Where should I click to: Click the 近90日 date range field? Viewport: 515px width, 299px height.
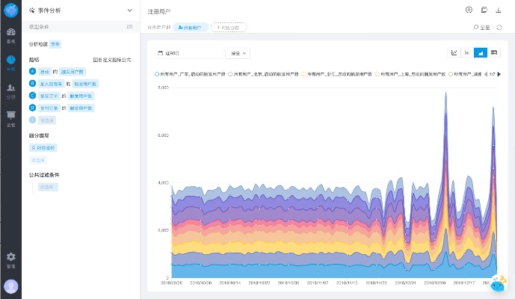pos(188,53)
